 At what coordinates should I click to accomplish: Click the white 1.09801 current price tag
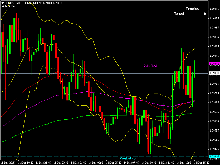pos(214,73)
